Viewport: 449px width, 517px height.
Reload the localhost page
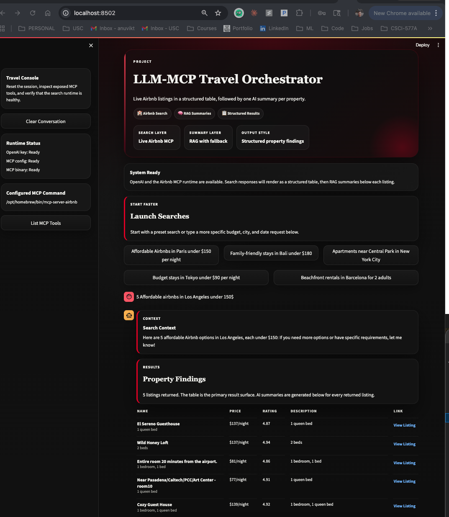point(33,13)
